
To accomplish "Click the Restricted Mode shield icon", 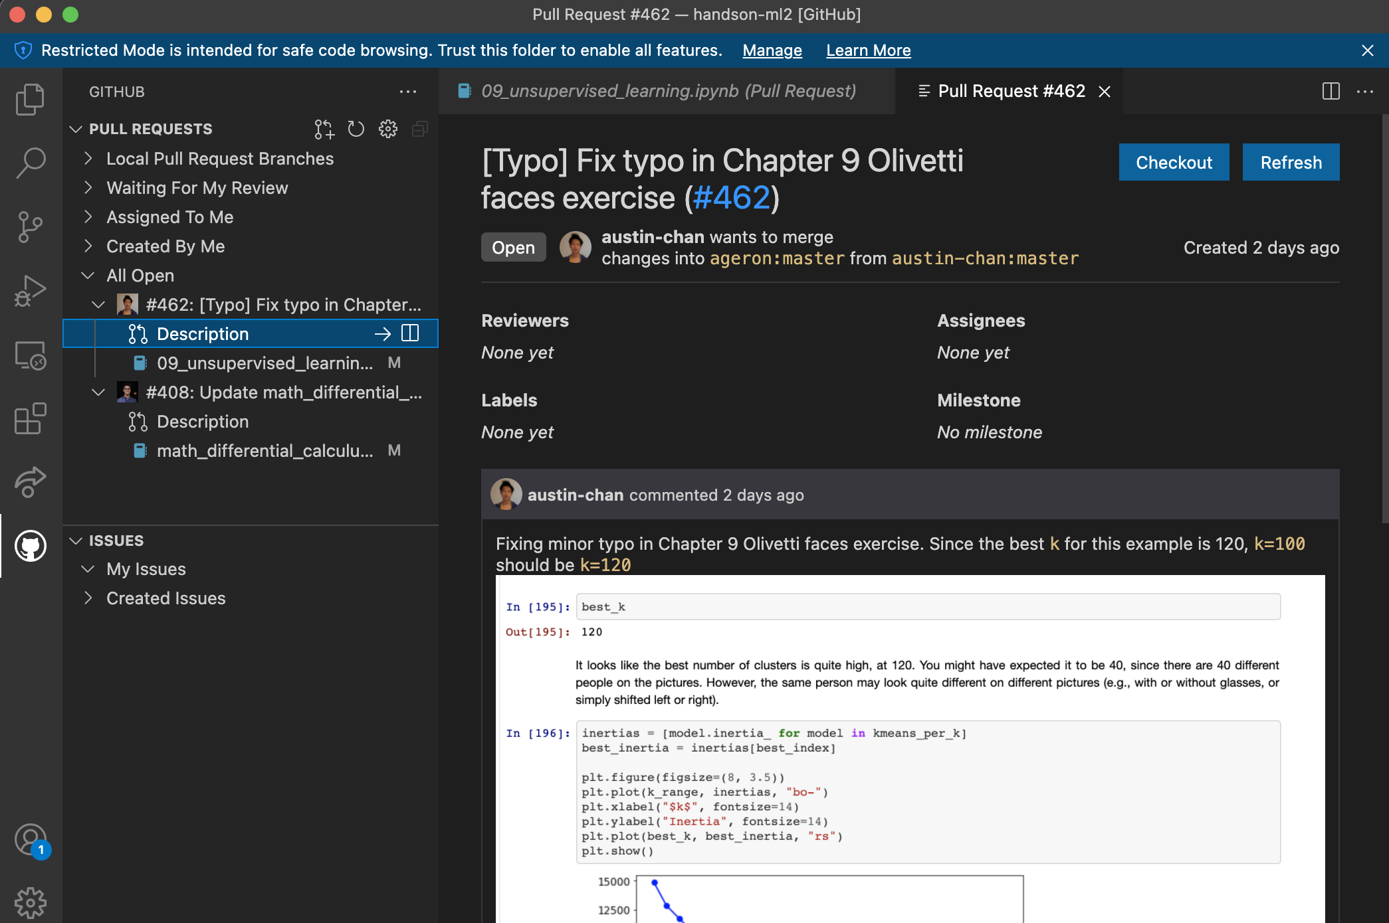I will (x=23, y=50).
